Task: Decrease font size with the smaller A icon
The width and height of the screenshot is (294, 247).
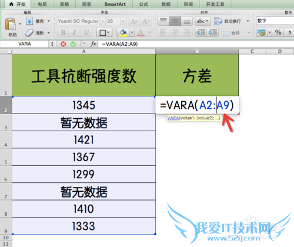Action: [x=146, y=21]
